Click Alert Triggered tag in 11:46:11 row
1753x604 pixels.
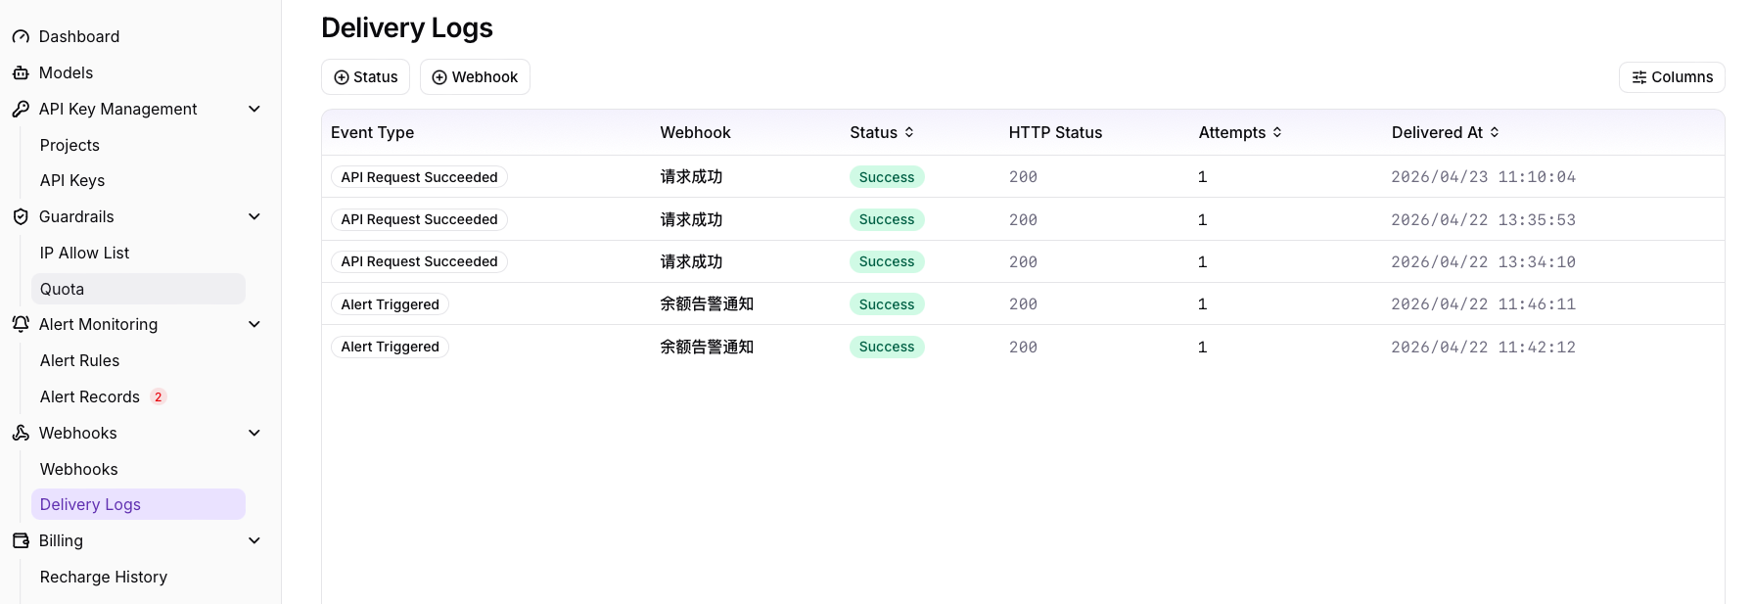pyautogui.click(x=390, y=304)
